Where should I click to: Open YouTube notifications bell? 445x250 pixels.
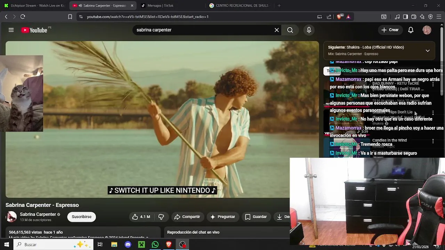[411, 30]
